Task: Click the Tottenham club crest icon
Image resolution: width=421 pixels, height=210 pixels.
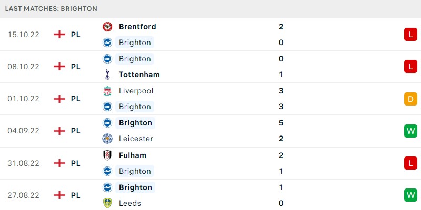Action: 107,75
